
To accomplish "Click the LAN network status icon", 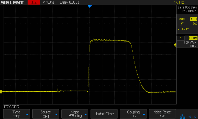I will click(182, 116).
